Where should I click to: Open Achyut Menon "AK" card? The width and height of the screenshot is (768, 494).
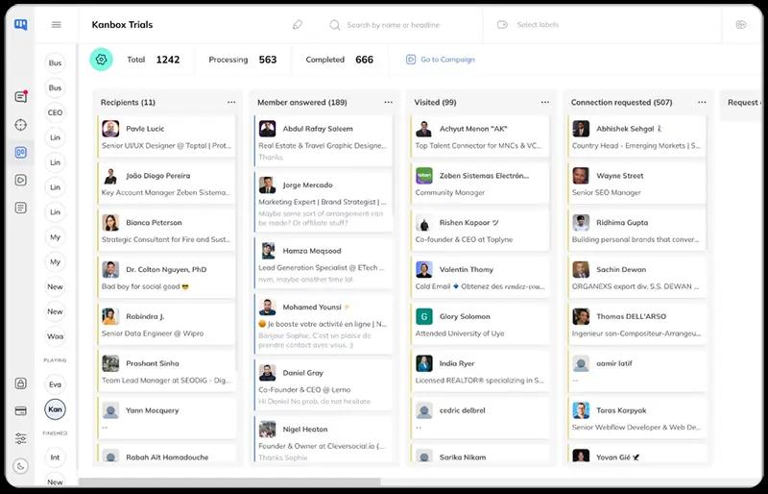pos(480,136)
